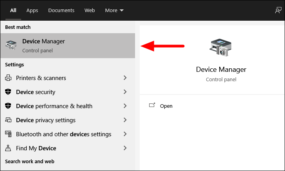Screen dimensions: 285x171
Task: Open Device Manager best match result
Action: [68, 46]
